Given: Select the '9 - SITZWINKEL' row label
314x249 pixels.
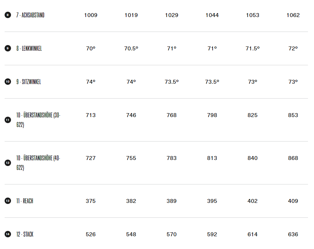Looking at the screenshot, I should point(28,82).
